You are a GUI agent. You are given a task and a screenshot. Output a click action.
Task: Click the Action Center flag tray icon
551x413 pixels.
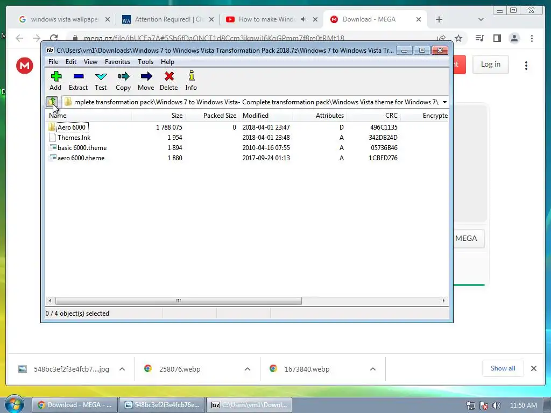click(x=484, y=405)
